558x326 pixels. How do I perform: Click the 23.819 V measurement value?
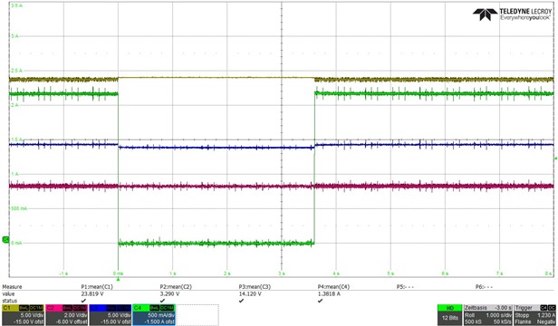coord(92,294)
